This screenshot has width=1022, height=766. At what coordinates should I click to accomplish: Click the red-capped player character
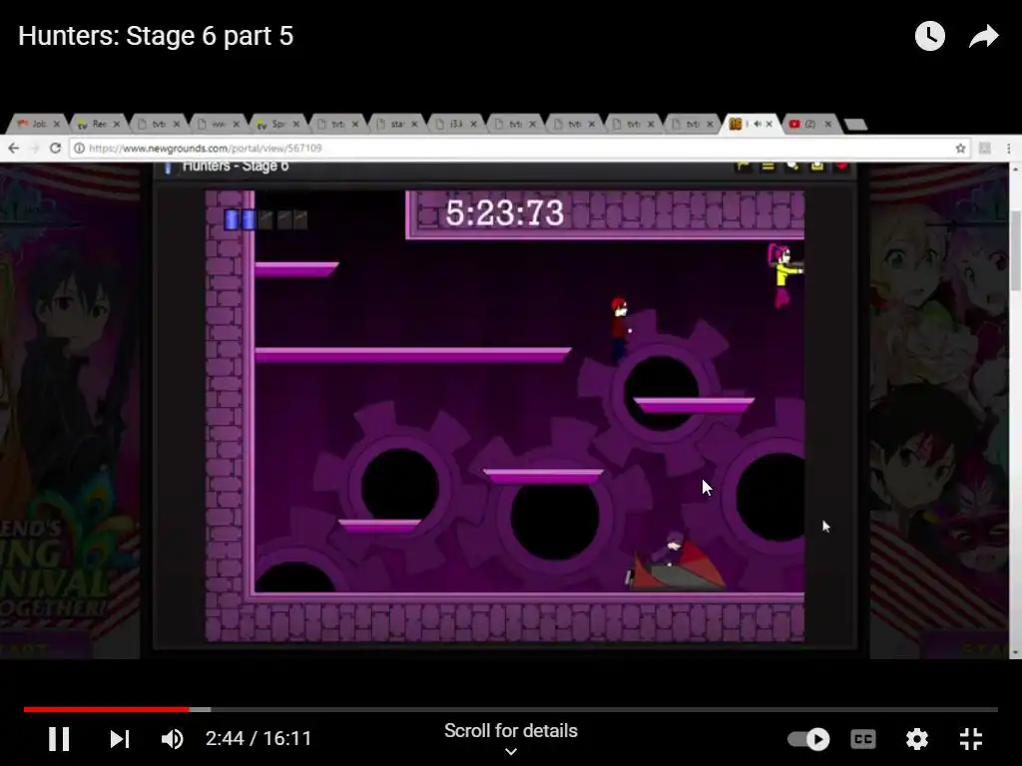pyautogui.click(x=619, y=329)
